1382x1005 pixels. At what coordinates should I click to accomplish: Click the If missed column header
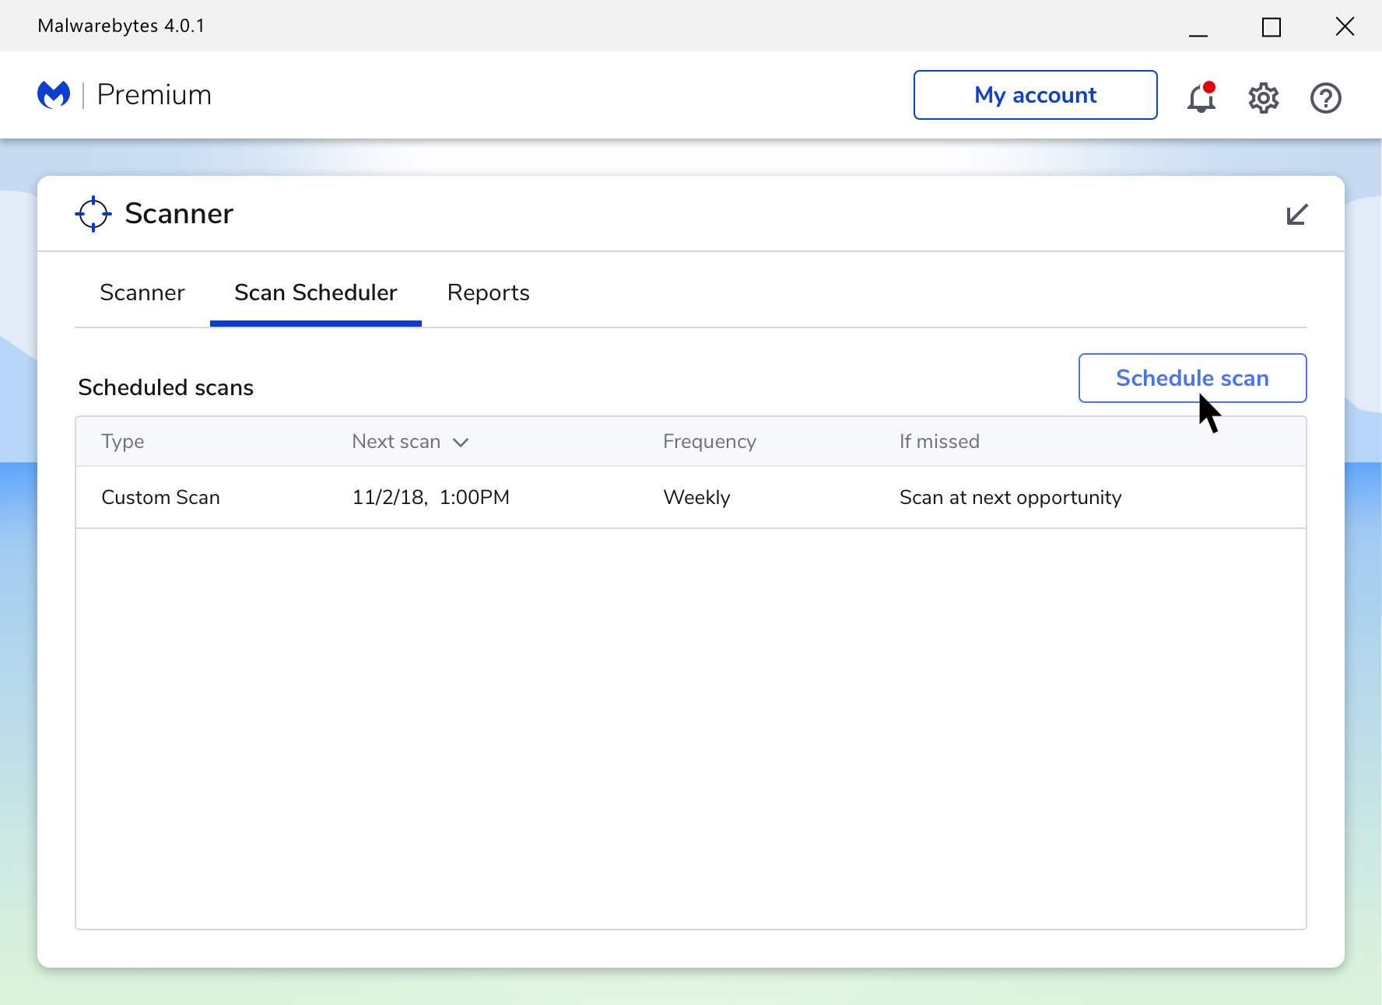940,442
